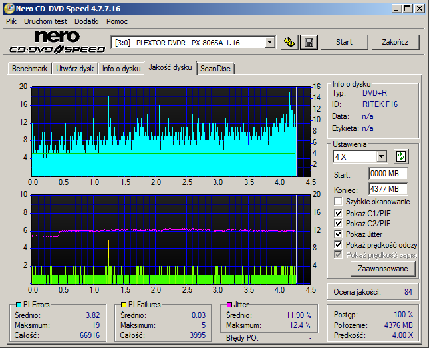This screenshot has height=348, width=429.
Task: Click the PI Failures maximum value 5
Action: 204,325
